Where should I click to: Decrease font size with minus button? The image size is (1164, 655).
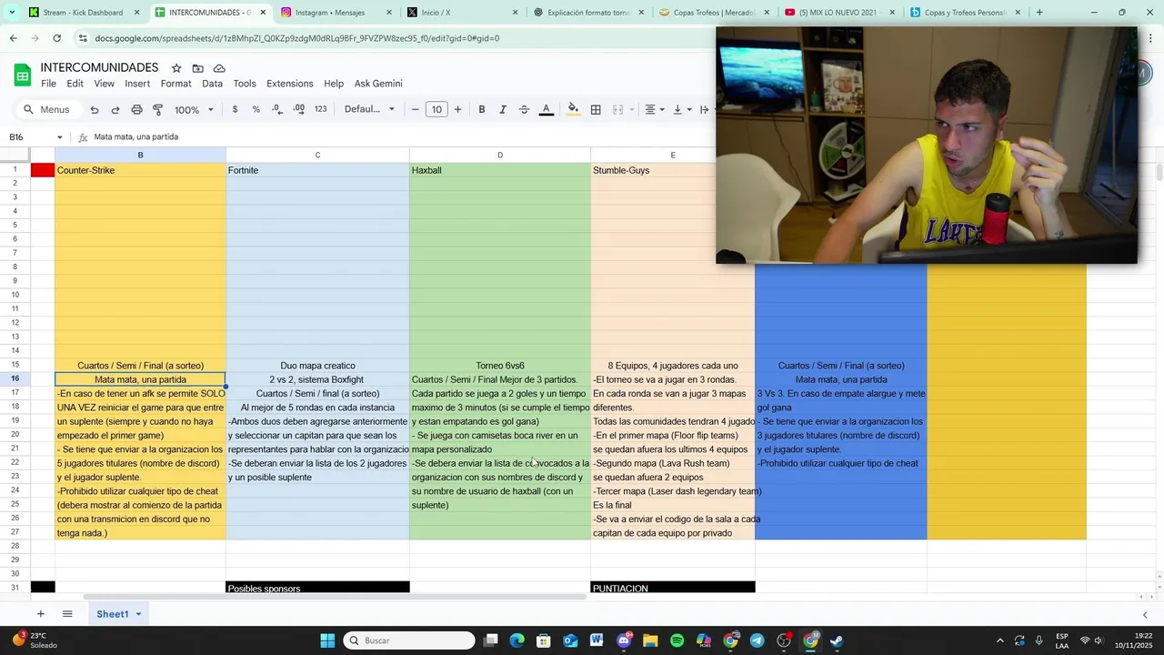[416, 109]
